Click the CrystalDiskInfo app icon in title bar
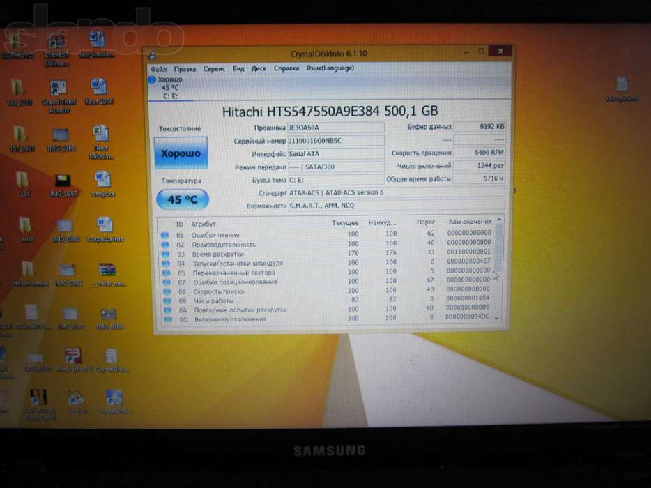The height and width of the screenshot is (488, 651). (152, 54)
